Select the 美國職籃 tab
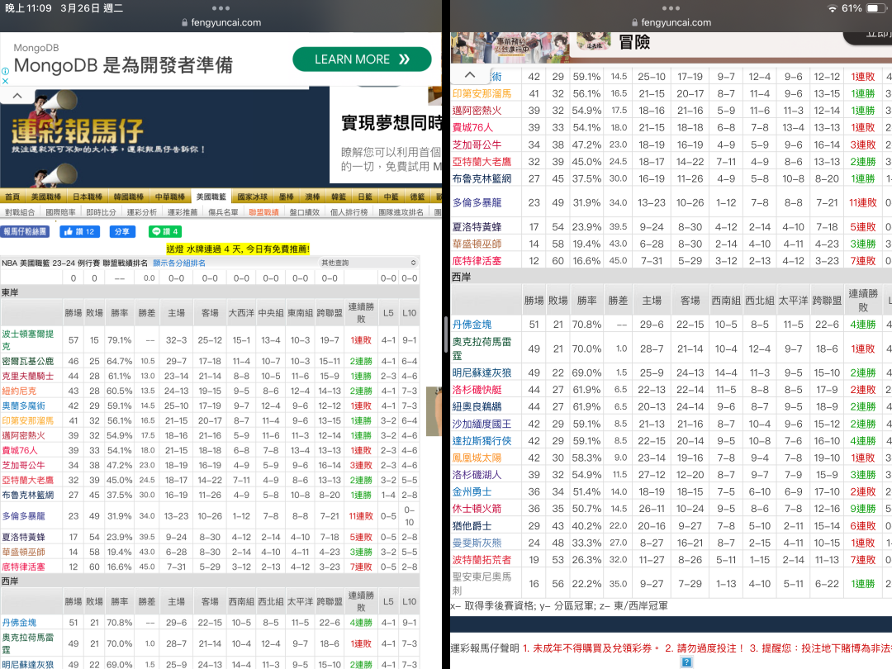Viewport: 892px width, 669px height. coord(211,197)
